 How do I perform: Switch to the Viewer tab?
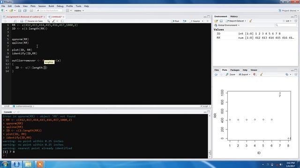[254, 70]
